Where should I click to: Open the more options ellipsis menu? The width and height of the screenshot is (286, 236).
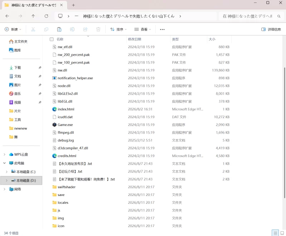pyautogui.click(x=162, y=29)
